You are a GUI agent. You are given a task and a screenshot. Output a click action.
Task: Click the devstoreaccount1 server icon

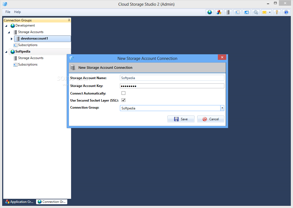pos(18,39)
